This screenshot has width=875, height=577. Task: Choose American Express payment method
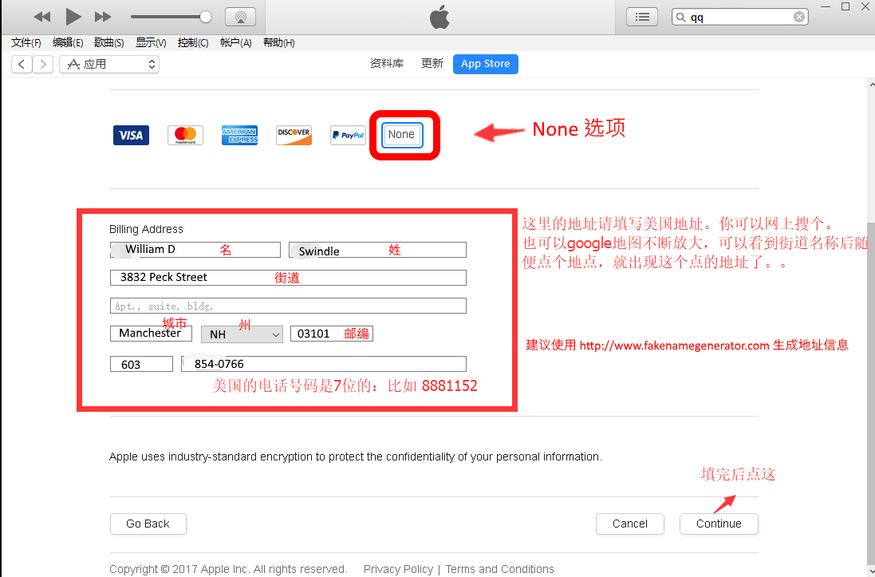click(239, 135)
